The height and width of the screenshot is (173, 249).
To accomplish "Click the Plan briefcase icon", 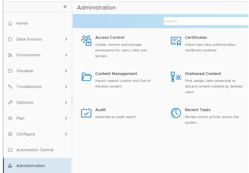I will (x=10, y=118).
